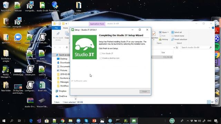Click the Up arrow navigation button
The width and height of the screenshot is (221, 124).
(67, 48)
